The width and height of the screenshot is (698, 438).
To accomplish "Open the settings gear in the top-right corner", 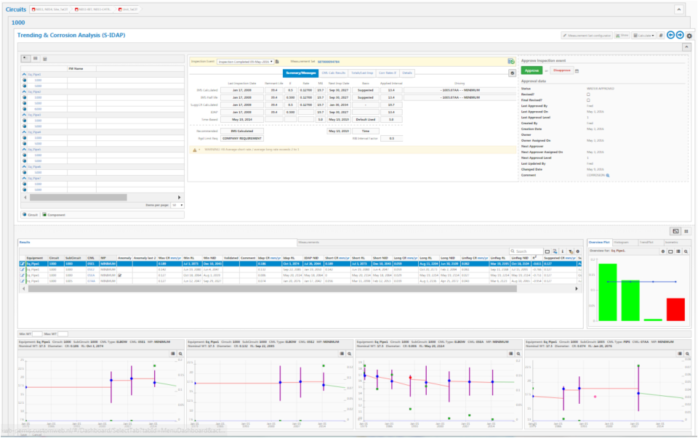I will (689, 35).
